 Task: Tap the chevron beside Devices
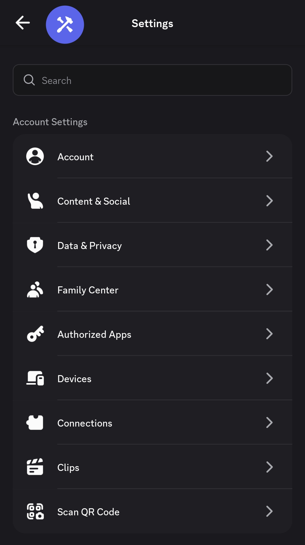[269, 378]
